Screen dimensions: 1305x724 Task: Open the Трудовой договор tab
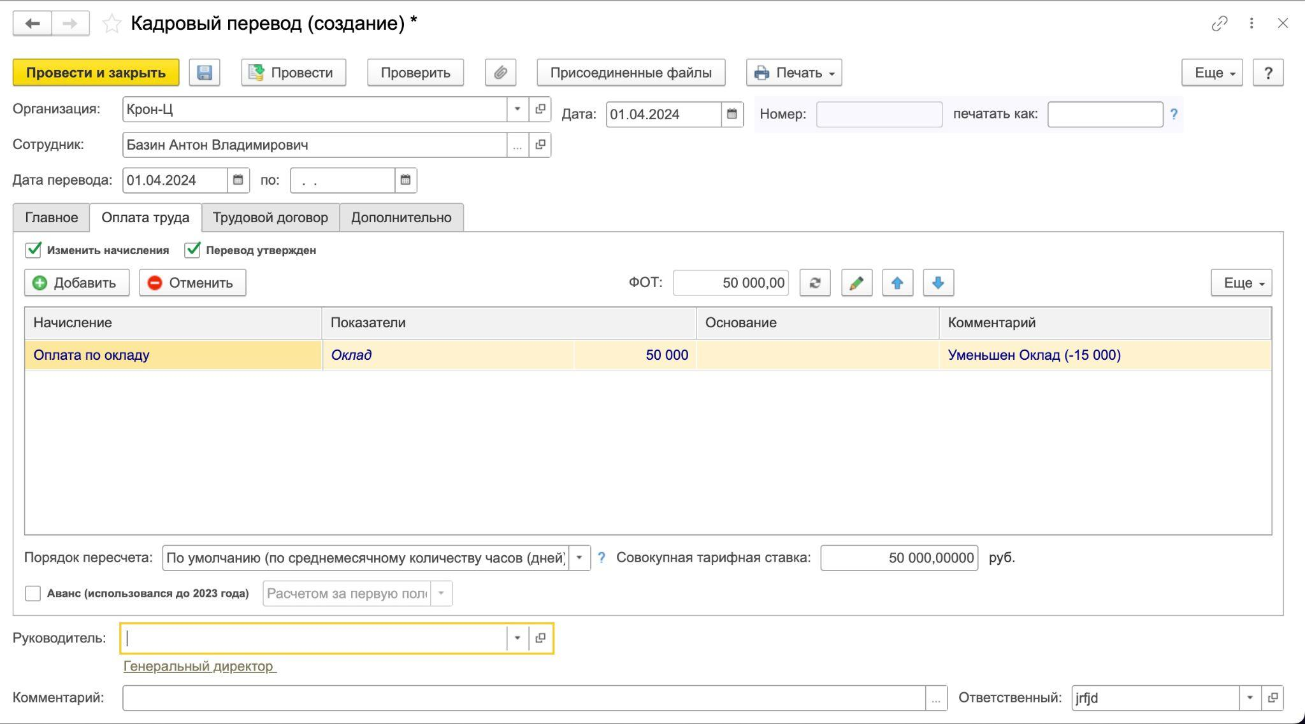(x=270, y=218)
